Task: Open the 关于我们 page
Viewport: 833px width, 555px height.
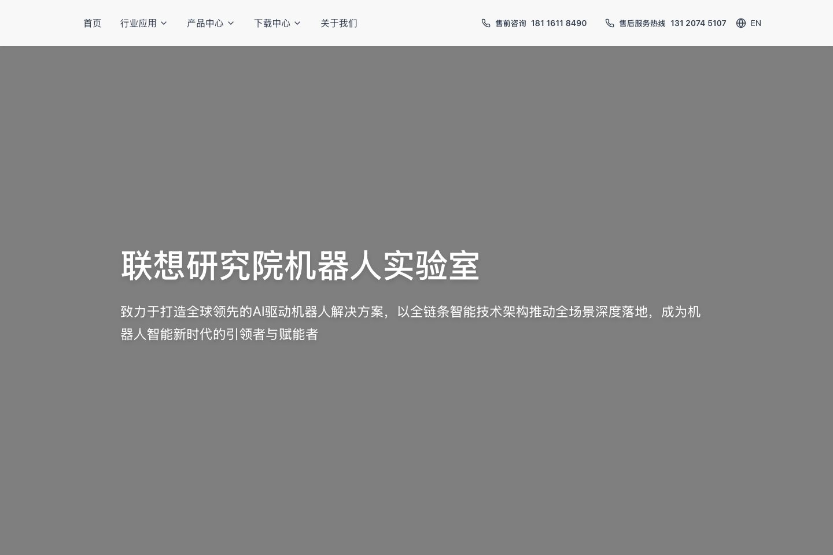Action: coord(339,23)
